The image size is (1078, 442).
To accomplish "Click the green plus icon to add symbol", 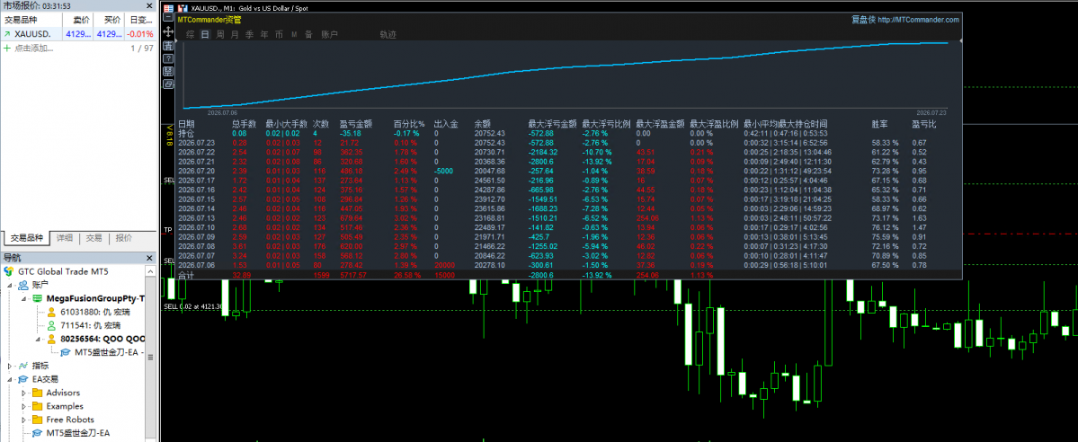I will [7, 49].
